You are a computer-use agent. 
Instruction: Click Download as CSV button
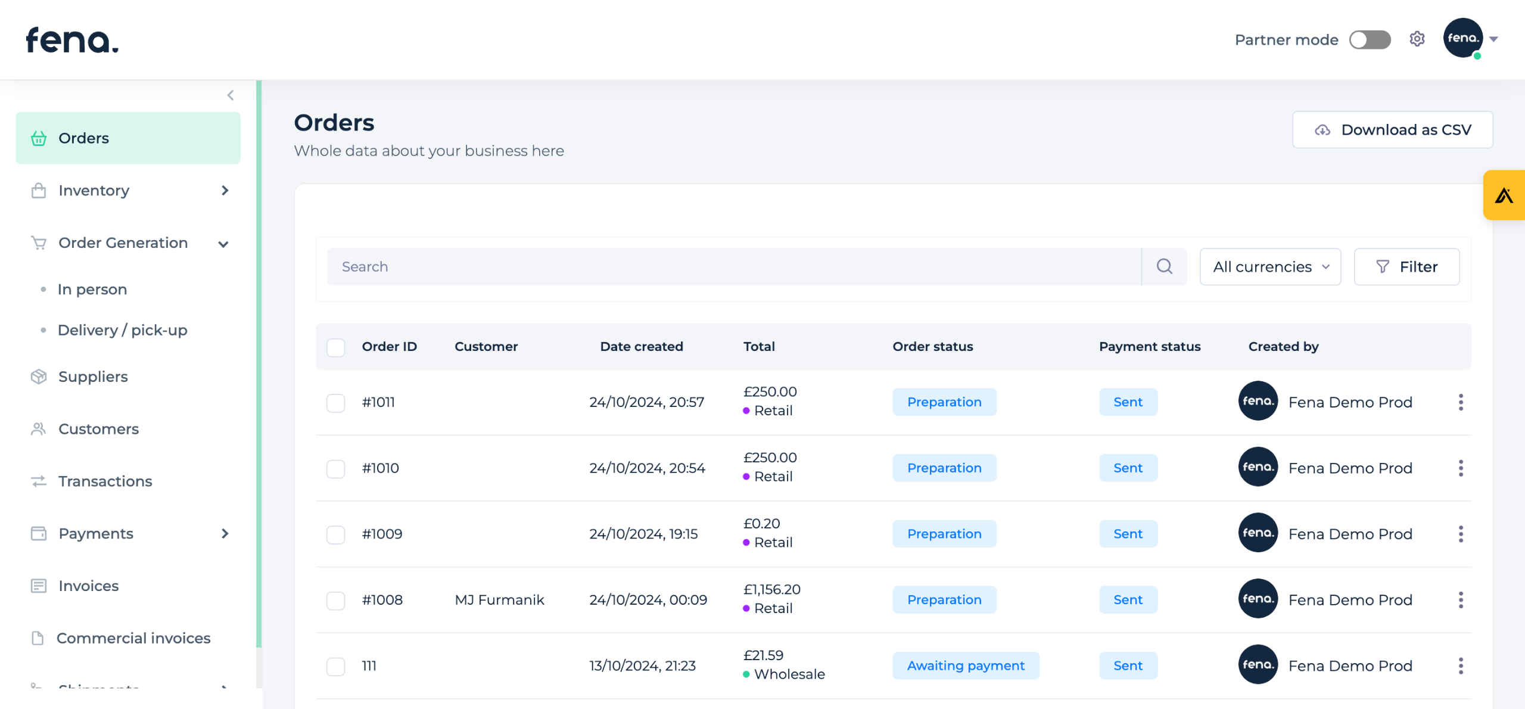tap(1392, 130)
